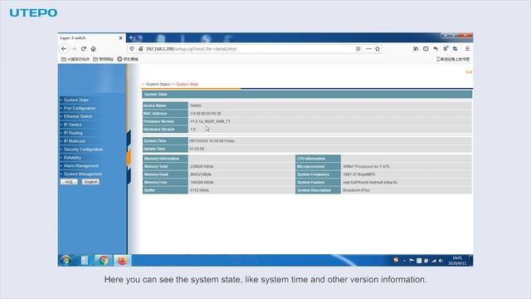Click the MAC Address value cell
This screenshot has width=531, height=299.
330,114
